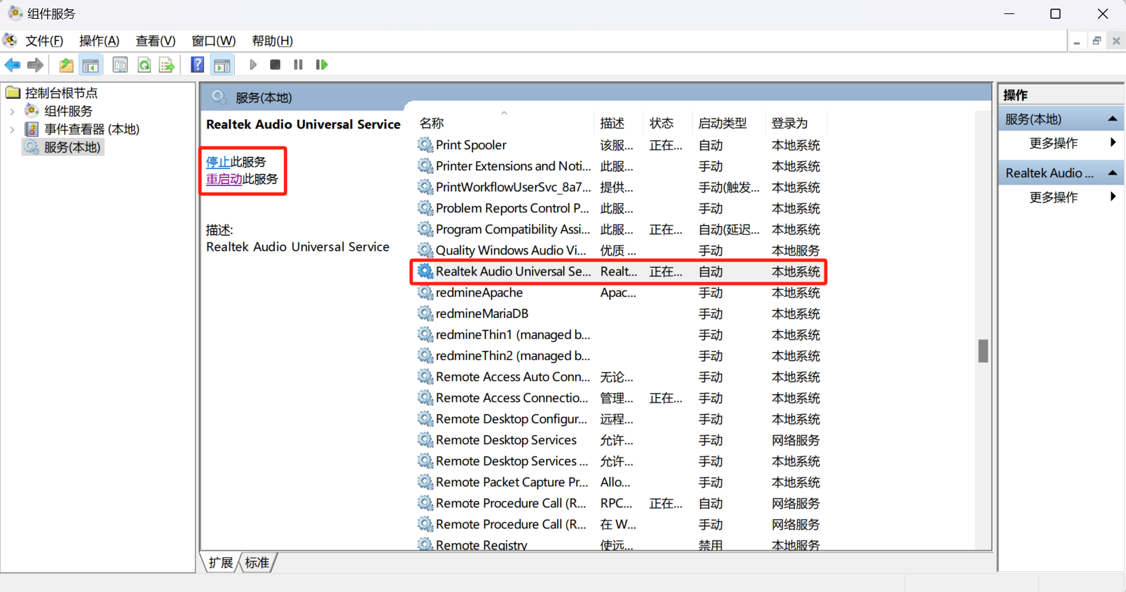1126x592 pixels.
Task: Stop the service with the square button
Action: tap(275, 65)
